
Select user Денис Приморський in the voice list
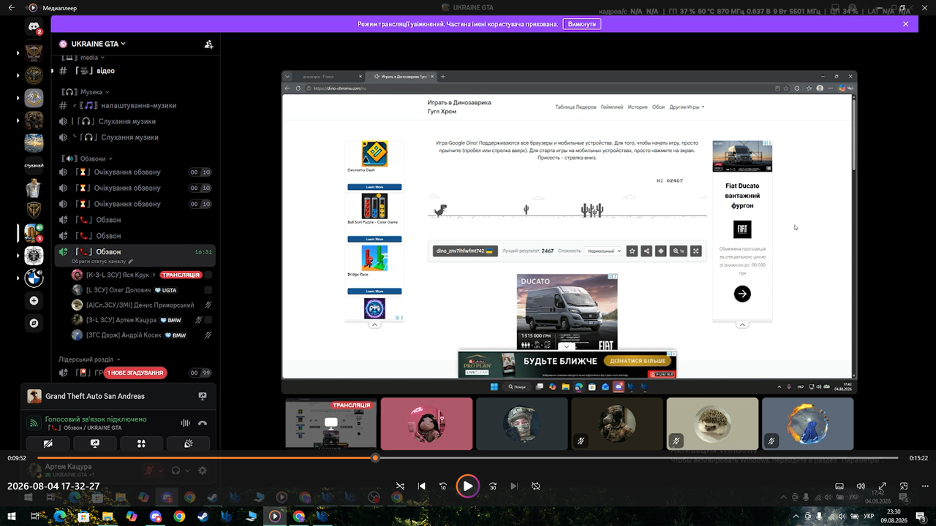click(x=141, y=305)
